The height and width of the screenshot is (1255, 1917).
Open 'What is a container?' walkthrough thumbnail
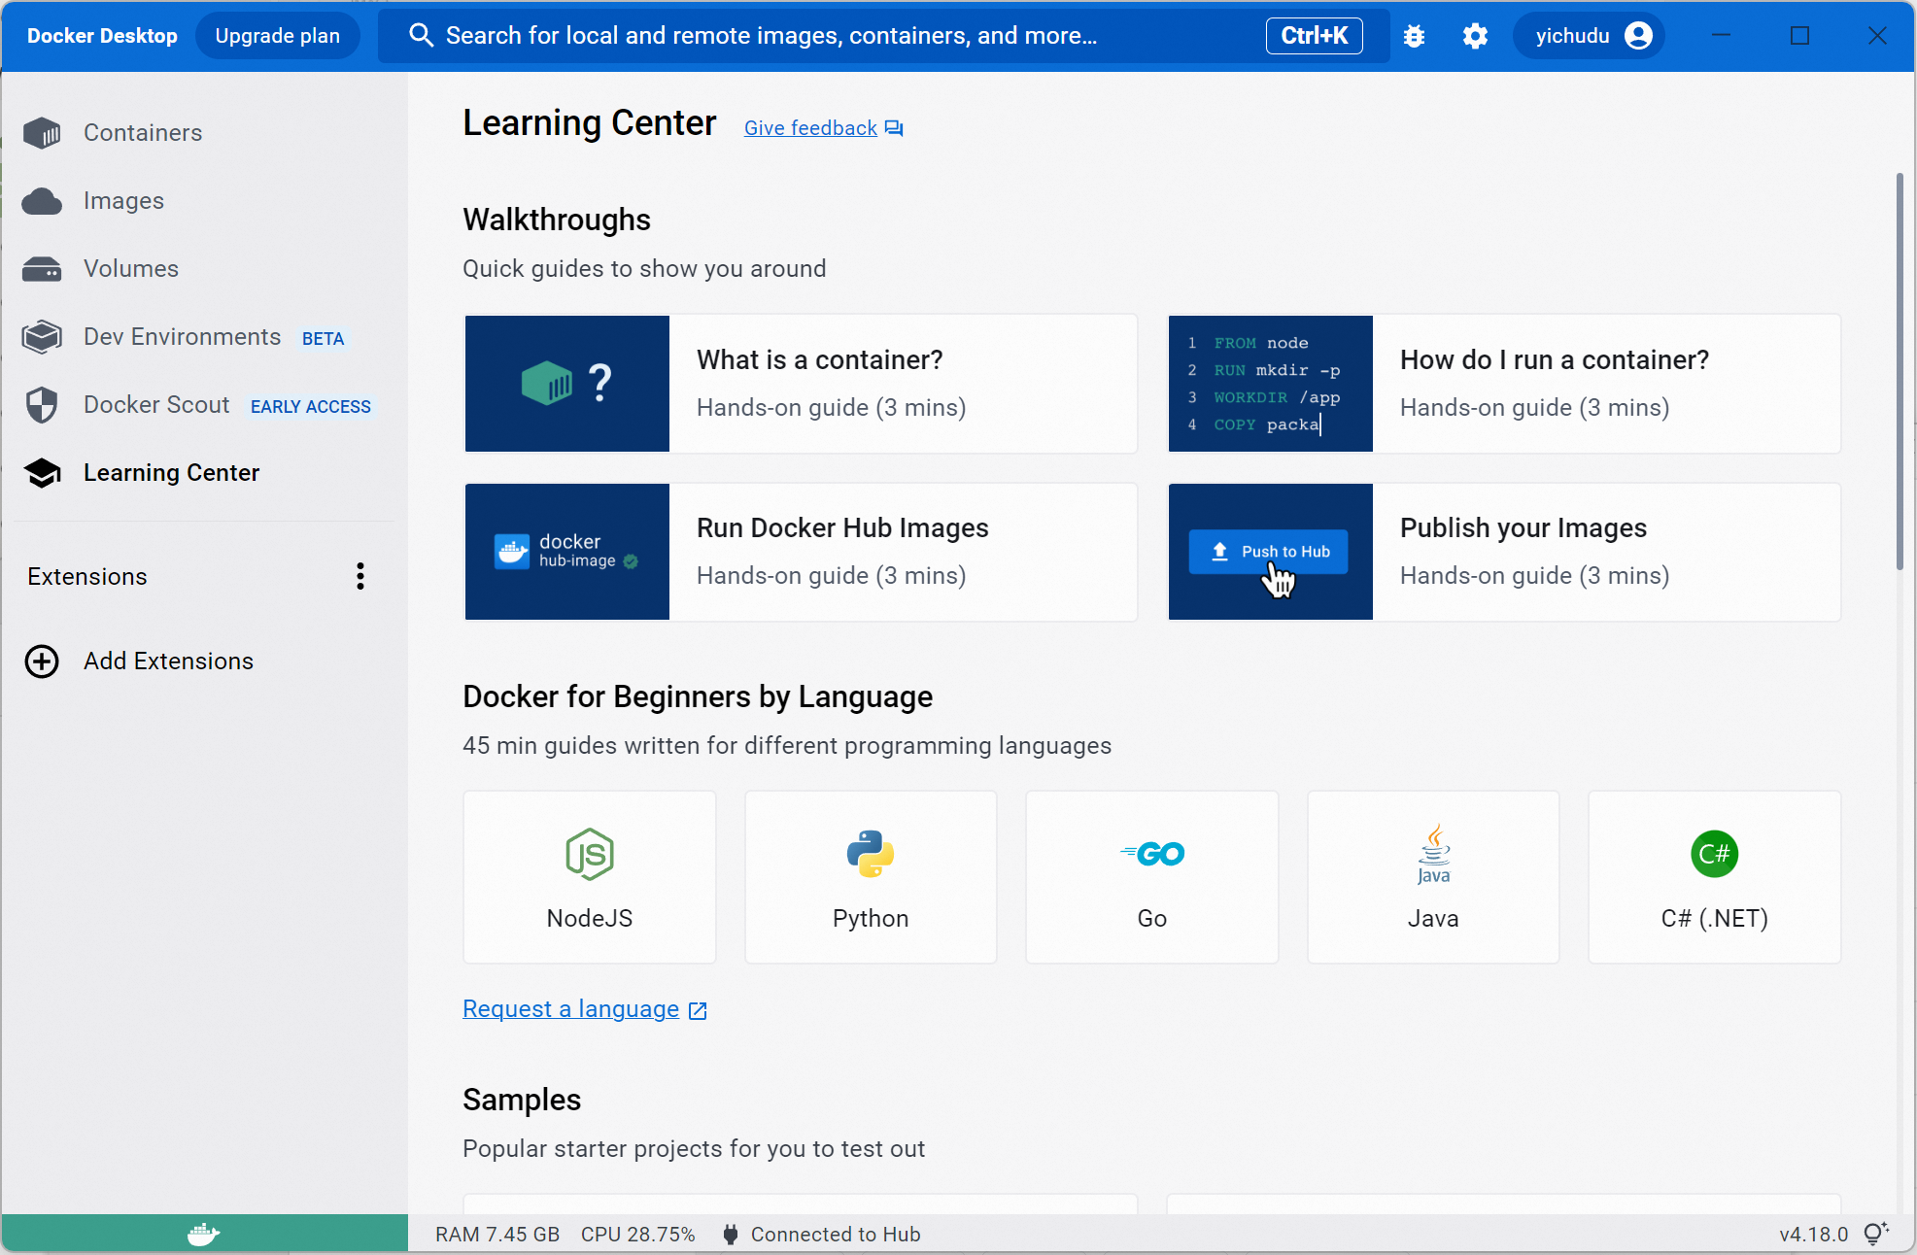(567, 384)
